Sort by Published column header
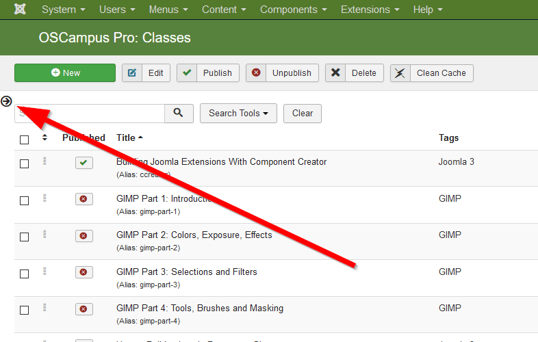538x342 pixels. pyautogui.click(x=84, y=138)
